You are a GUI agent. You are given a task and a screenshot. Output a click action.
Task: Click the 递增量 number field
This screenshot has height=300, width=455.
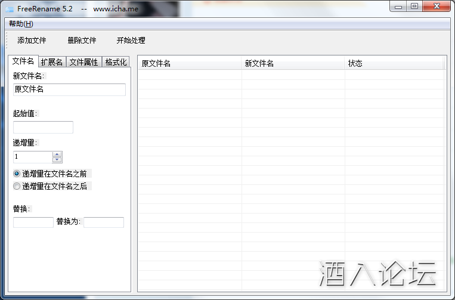coord(33,157)
